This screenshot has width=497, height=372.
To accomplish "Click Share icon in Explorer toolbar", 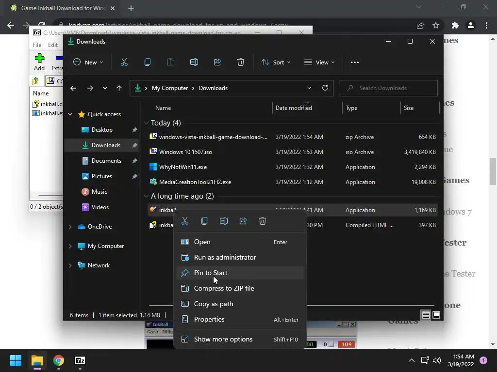I will click(217, 62).
